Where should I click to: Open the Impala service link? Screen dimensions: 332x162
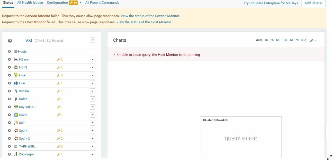pos(24,91)
